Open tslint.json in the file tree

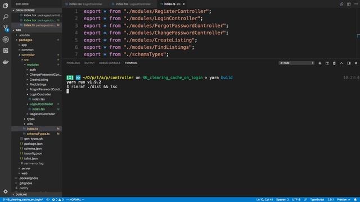pyautogui.click(x=31, y=158)
